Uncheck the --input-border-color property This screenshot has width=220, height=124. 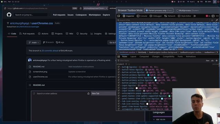119,91
